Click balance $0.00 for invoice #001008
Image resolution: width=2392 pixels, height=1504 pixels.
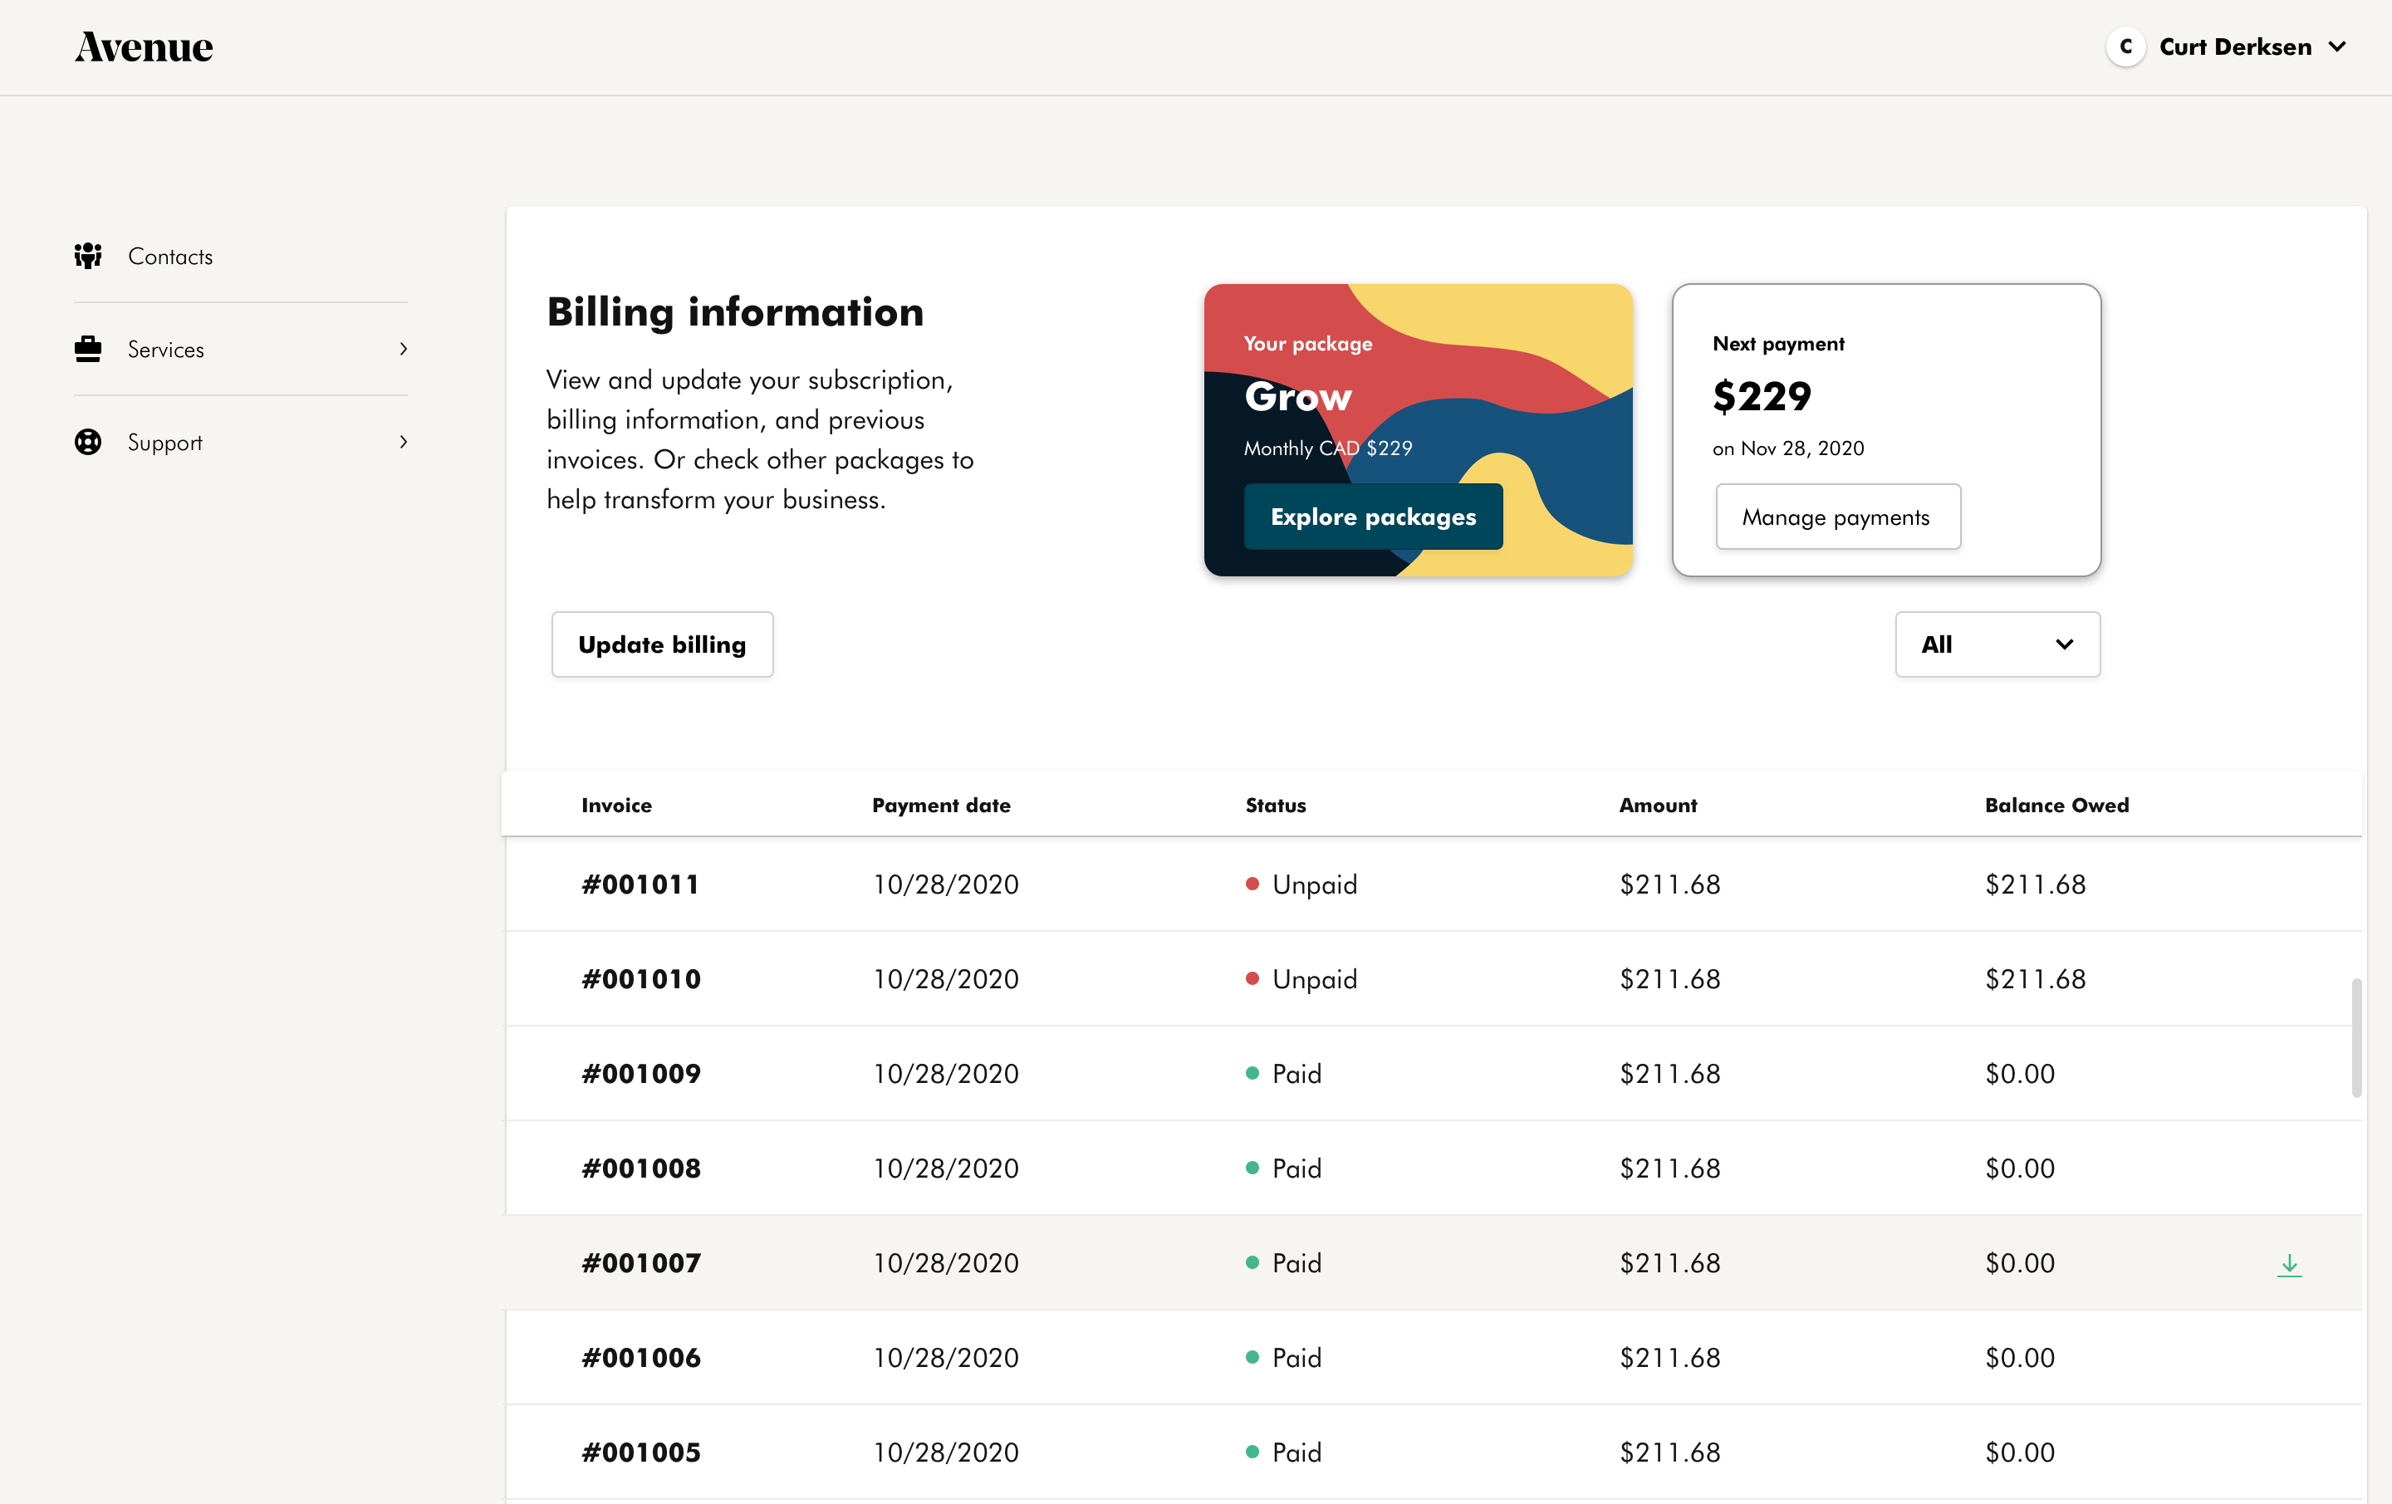(2019, 1168)
